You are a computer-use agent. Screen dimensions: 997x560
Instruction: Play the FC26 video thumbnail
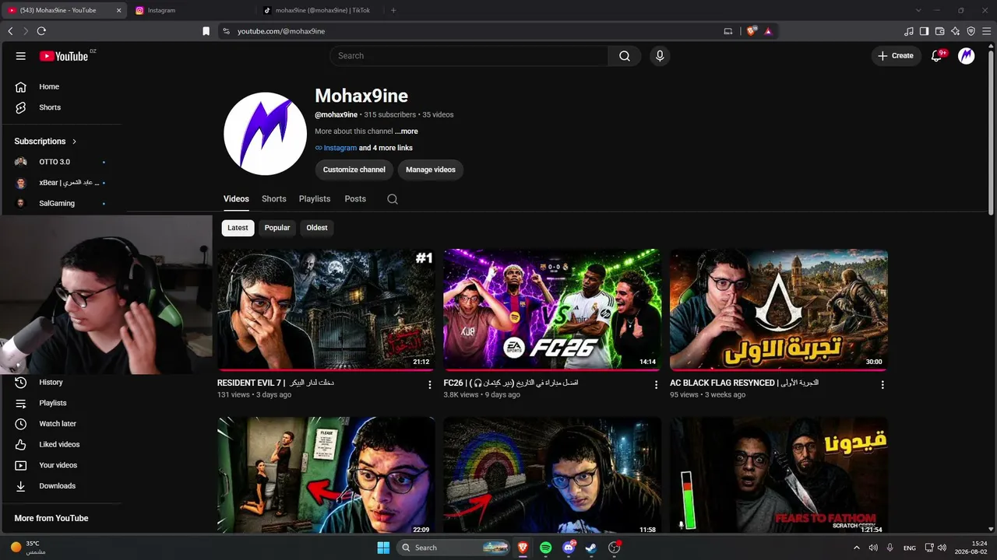click(552, 310)
